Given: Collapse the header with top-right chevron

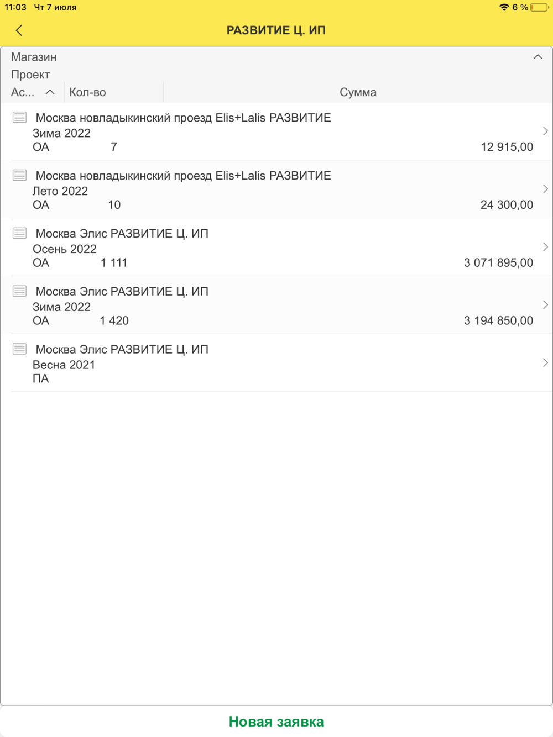Looking at the screenshot, I should point(538,57).
